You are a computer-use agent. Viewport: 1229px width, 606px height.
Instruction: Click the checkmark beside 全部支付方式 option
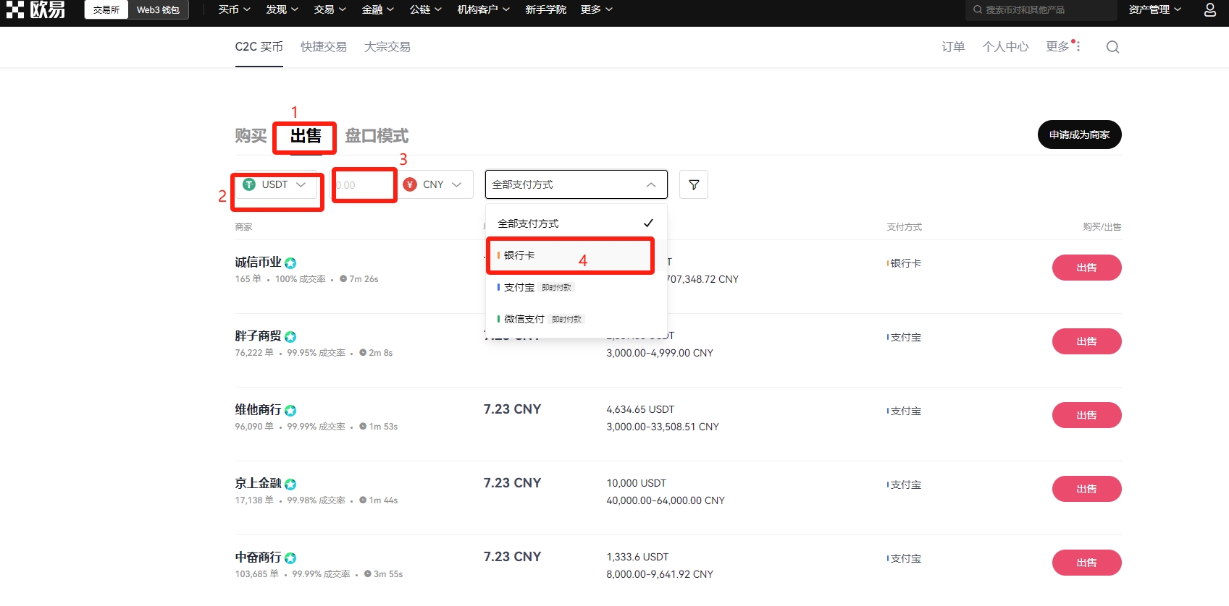point(648,223)
